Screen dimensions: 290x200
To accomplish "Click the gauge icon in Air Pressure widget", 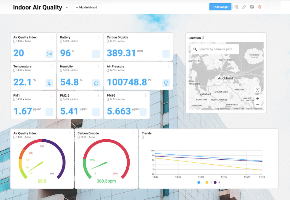I will 166,83.
